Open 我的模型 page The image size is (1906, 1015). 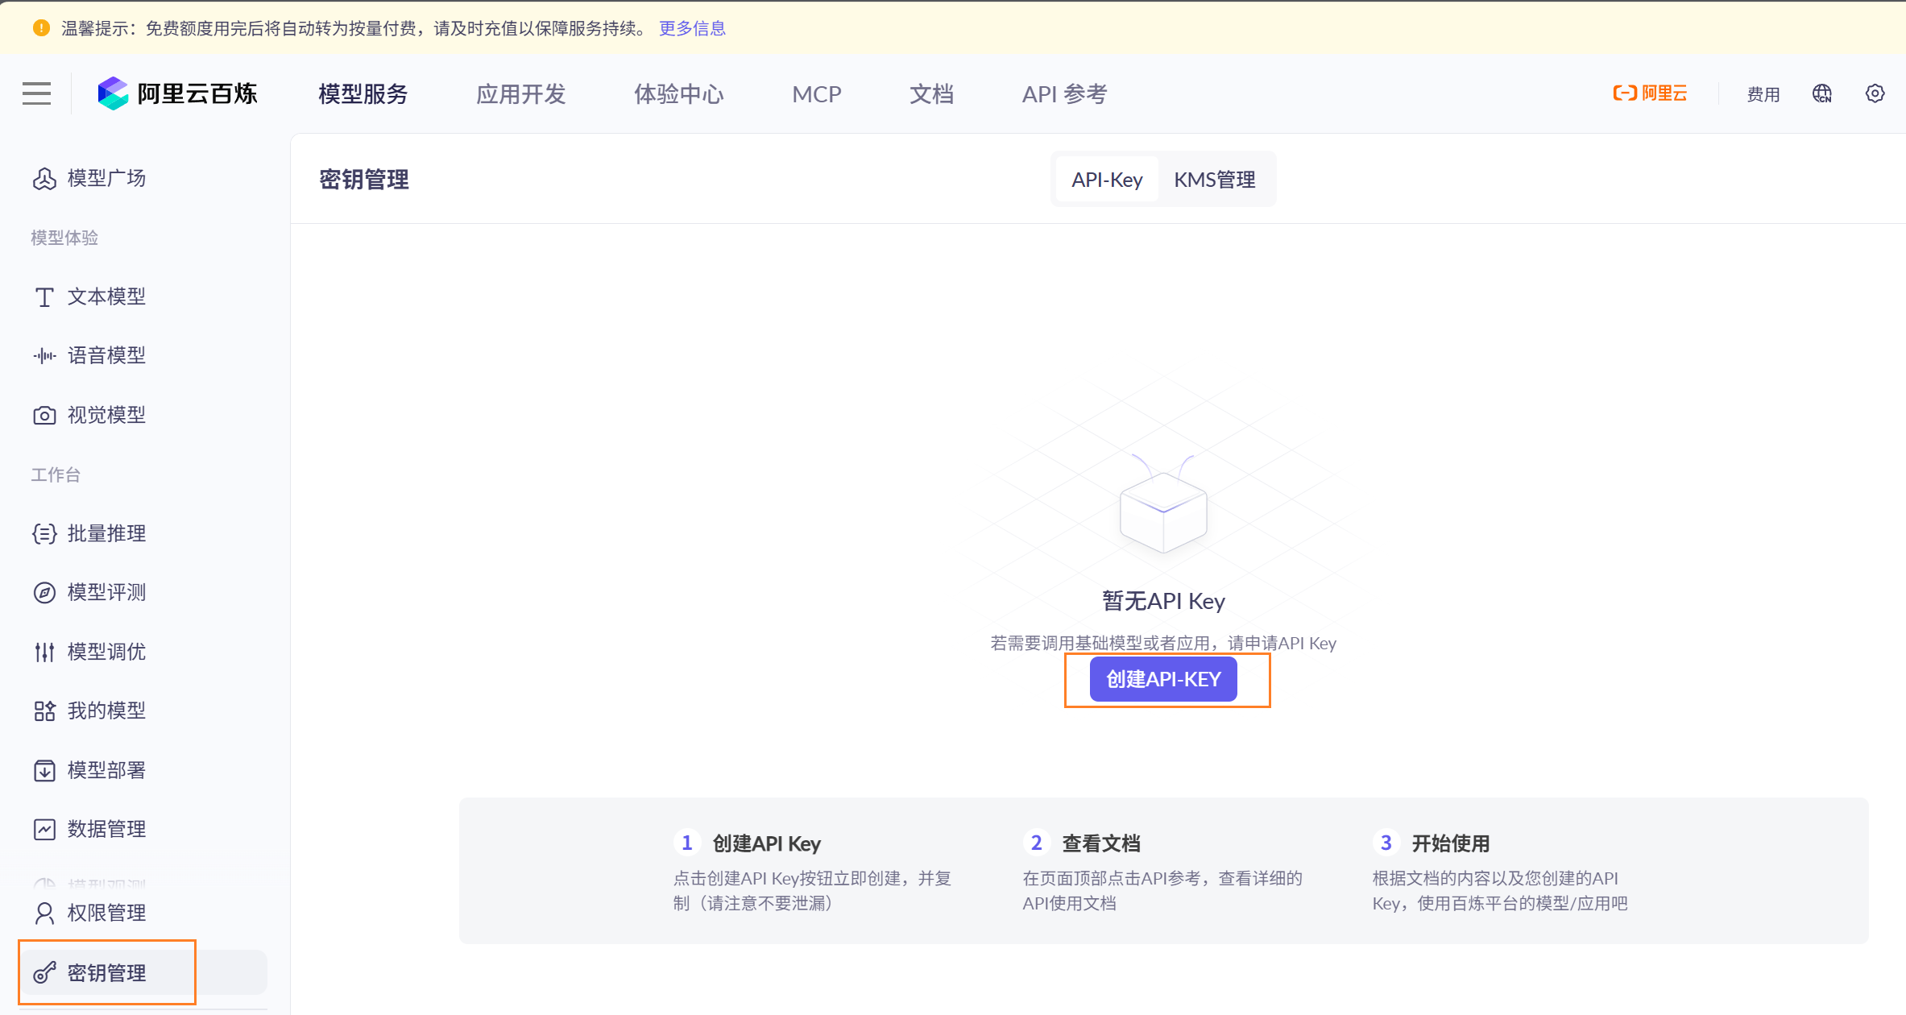pos(106,710)
